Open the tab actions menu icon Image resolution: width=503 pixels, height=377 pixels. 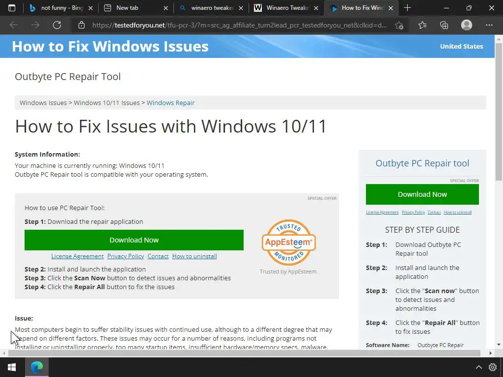(x=12, y=8)
